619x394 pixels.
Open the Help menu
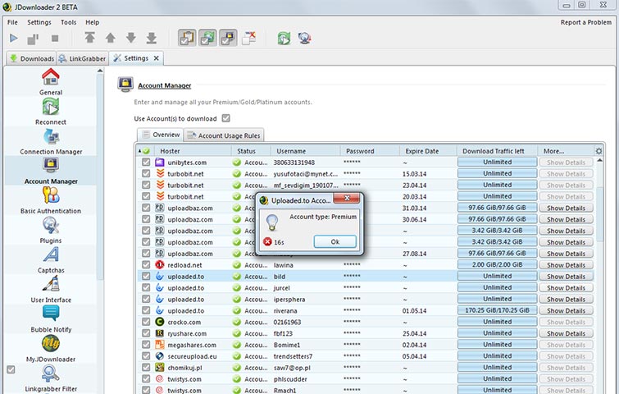click(93, 22)
